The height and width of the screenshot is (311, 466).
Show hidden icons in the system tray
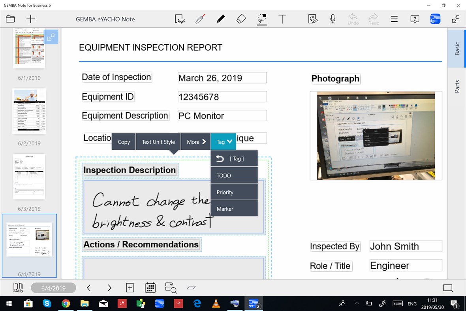click(357, 304)
